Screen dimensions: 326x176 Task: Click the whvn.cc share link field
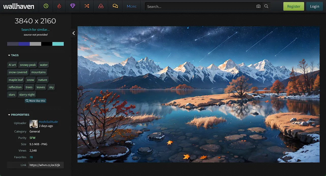click(46, 165)
